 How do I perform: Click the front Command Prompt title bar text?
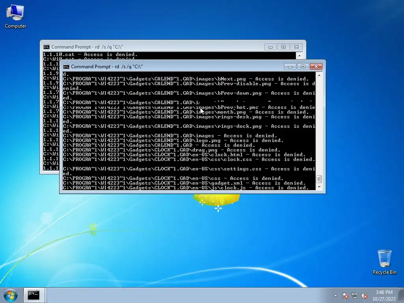point(107,67)
